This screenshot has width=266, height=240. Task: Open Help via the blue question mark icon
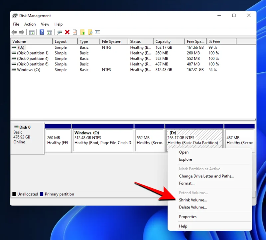tap(41, 32)
